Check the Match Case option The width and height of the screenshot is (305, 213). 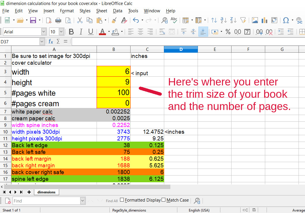(x=164, y=200)
